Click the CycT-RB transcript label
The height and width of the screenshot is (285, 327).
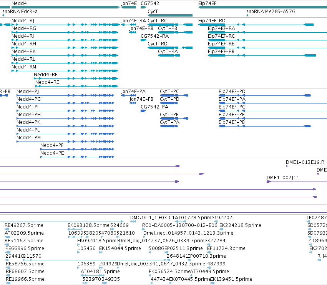[x=168, y=28]
